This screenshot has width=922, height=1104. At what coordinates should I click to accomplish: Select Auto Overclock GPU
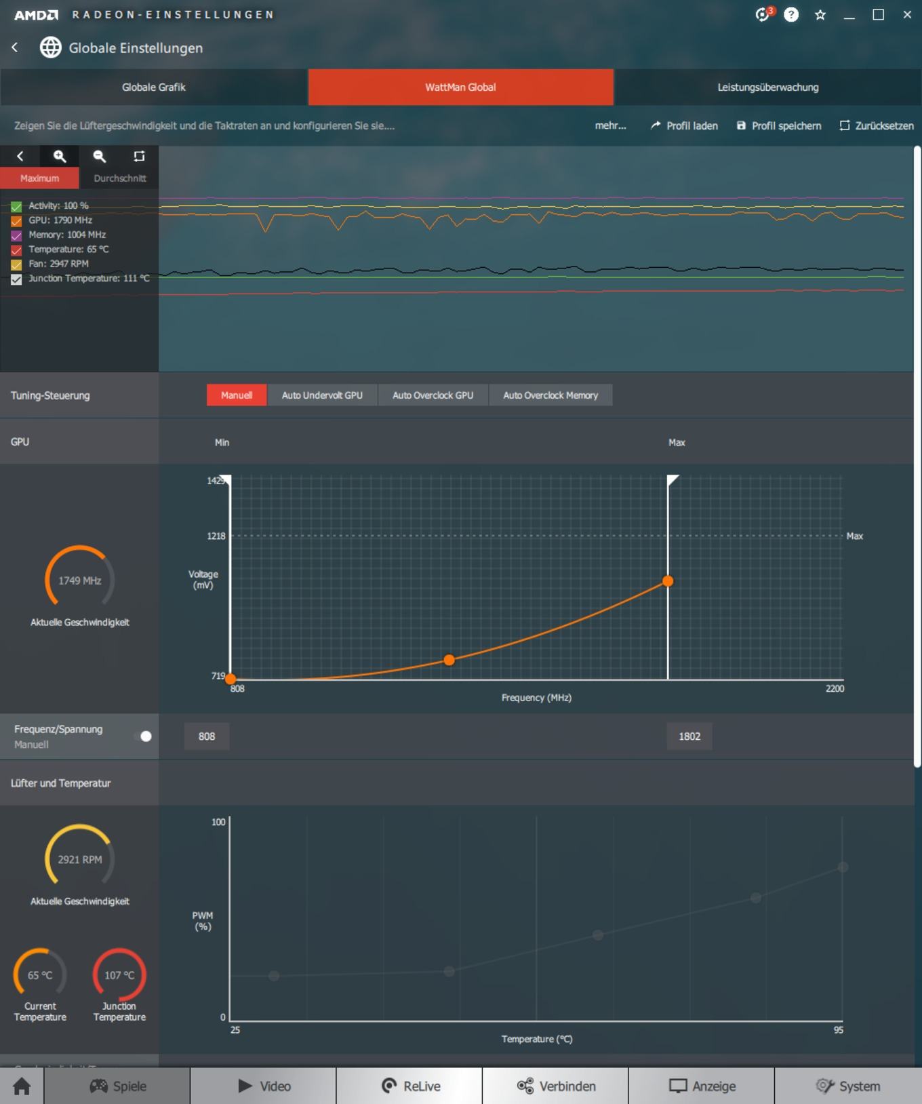coord(433,395)
